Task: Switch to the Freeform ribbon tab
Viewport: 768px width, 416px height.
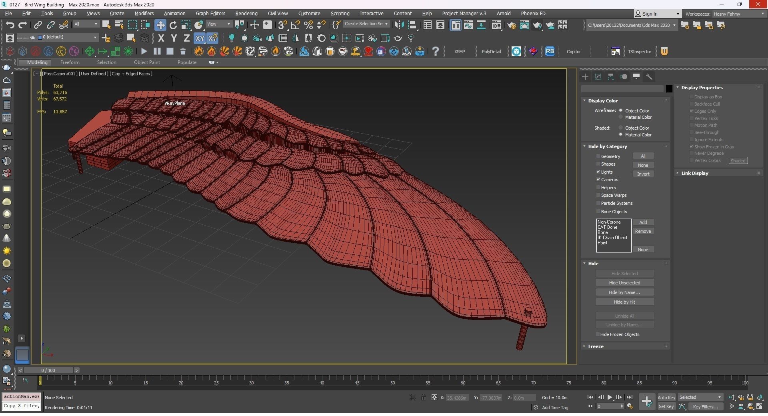Action: [70, 62]
